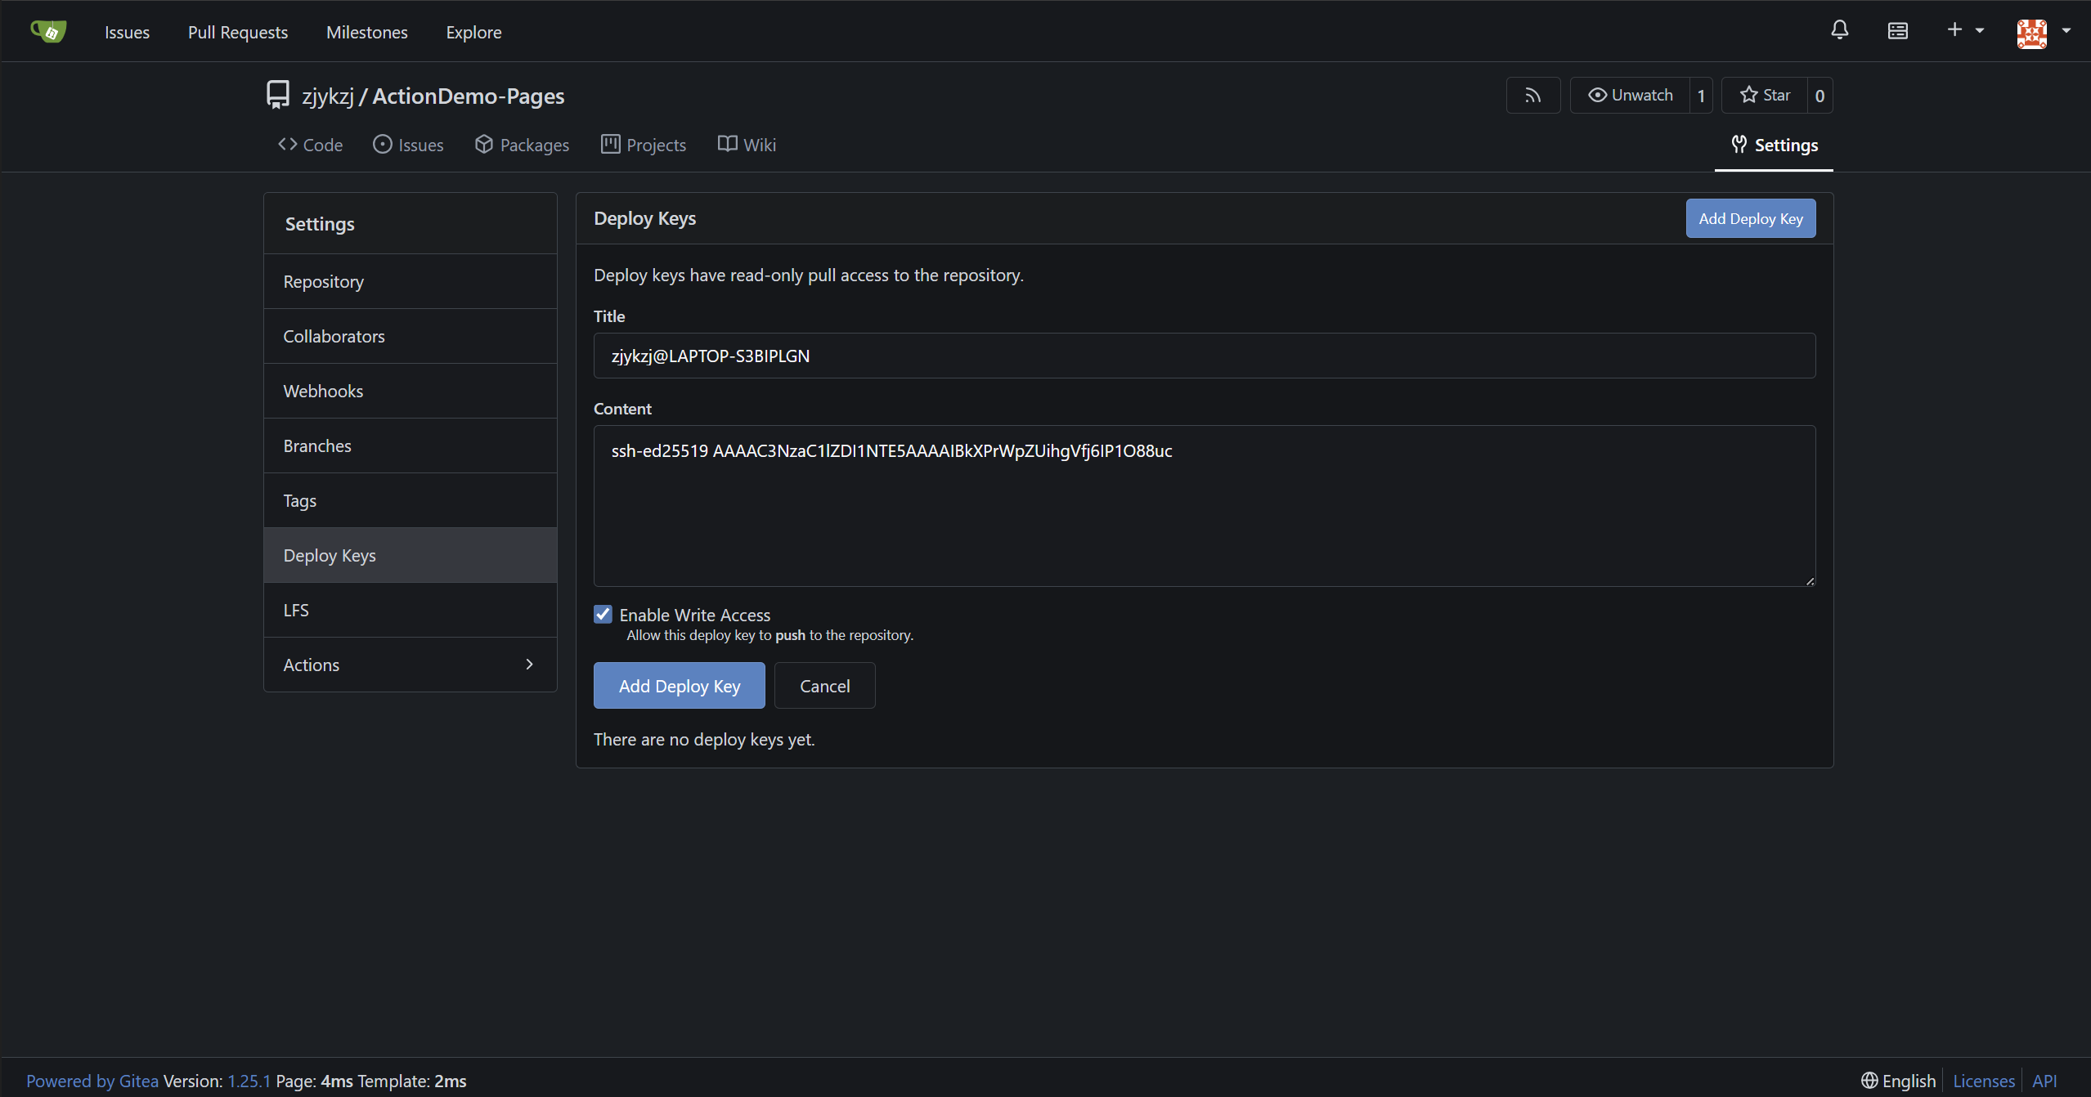Image resolution: width=2091 pixels, height=1097 pixels.
Task: Open the notifications bell
Action: (1839, 30)
